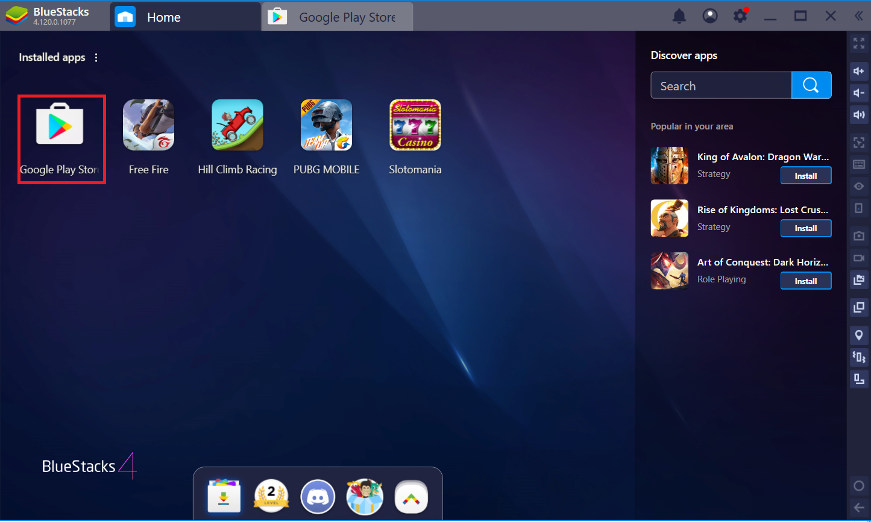Open the media manager picture icon

(x=859, y=279)
